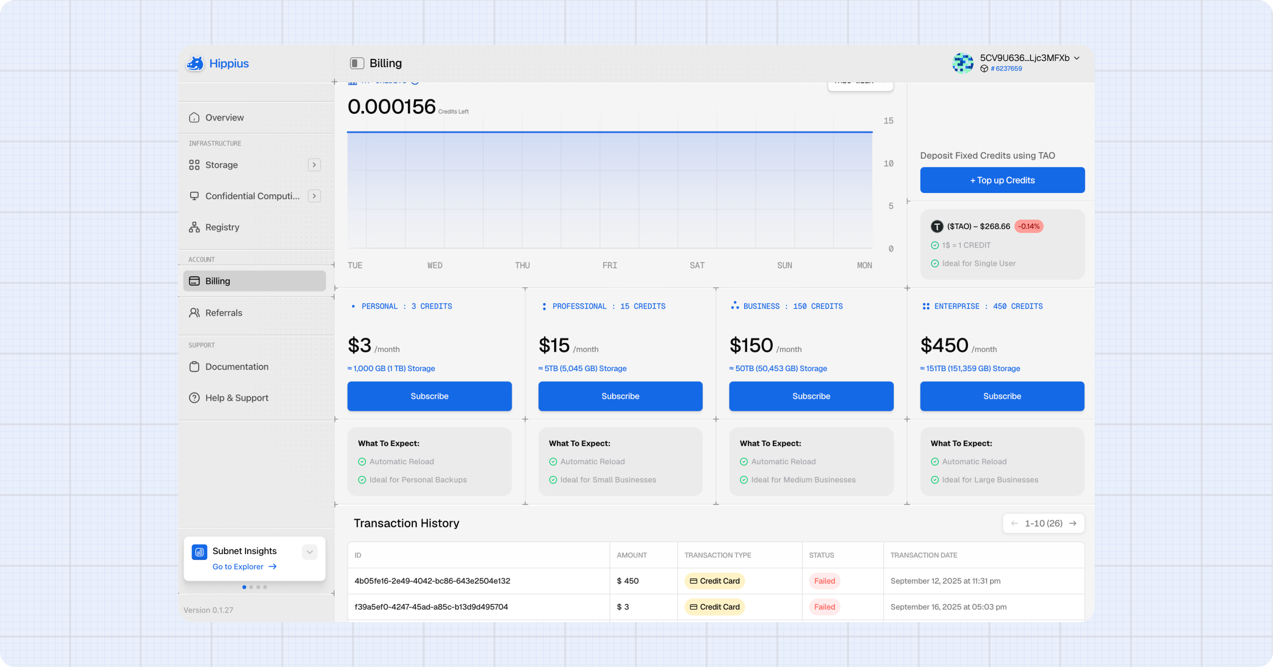The image size is (1273, 667).
Task: Click the Overview home icon
Action: point(194,118)
